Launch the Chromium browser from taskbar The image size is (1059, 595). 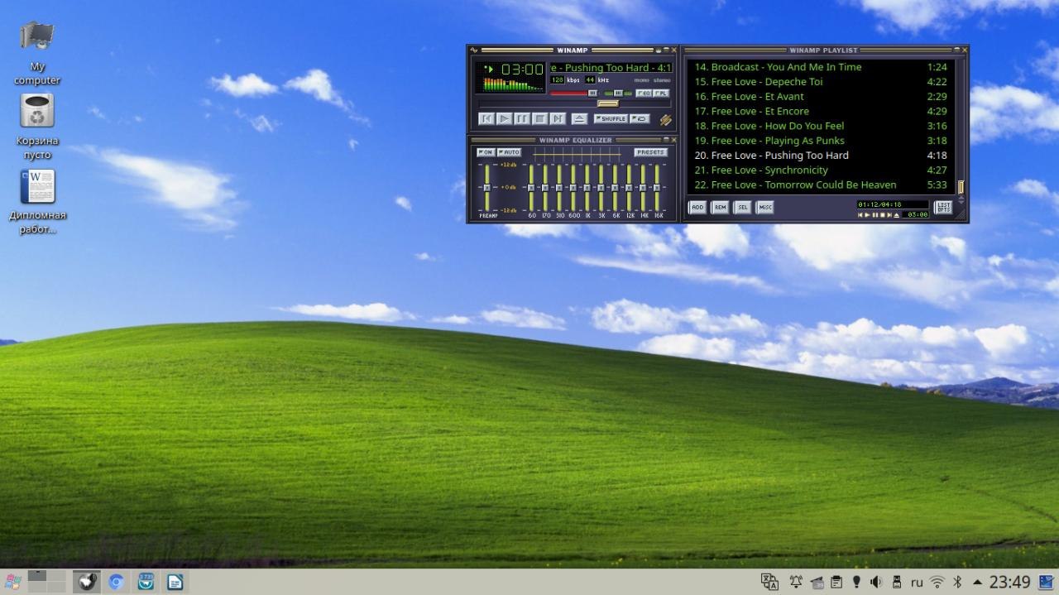[117, 582]
